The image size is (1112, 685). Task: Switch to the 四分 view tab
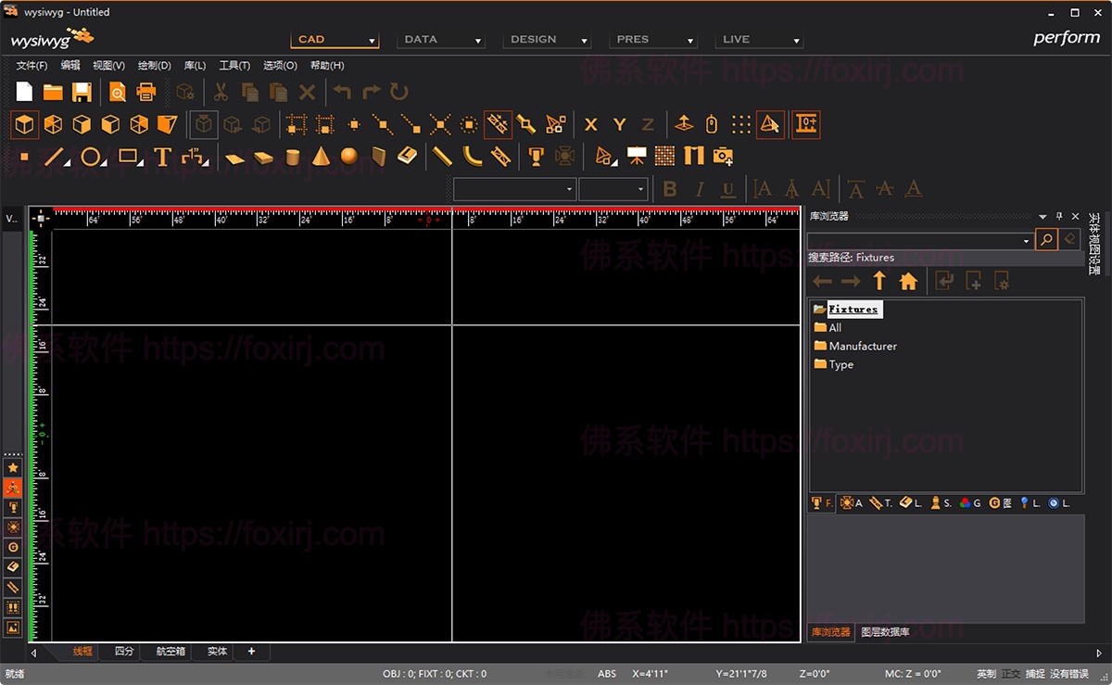click(124, 652)
